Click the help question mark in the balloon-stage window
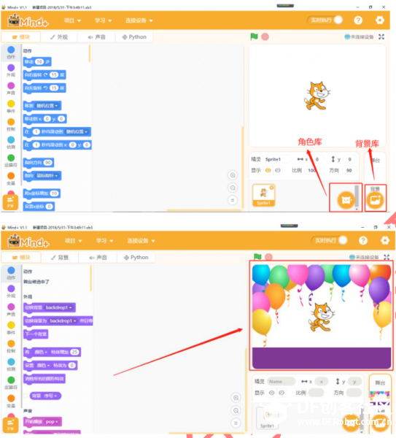This screenshot has width=396, height=438. click(362, 240)
